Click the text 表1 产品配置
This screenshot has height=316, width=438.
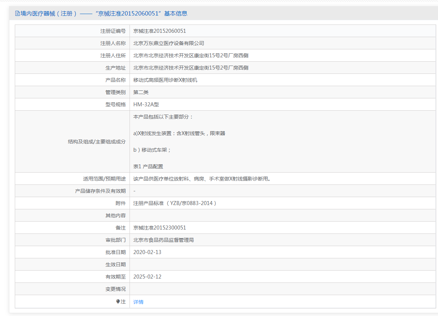coord(148,166)
